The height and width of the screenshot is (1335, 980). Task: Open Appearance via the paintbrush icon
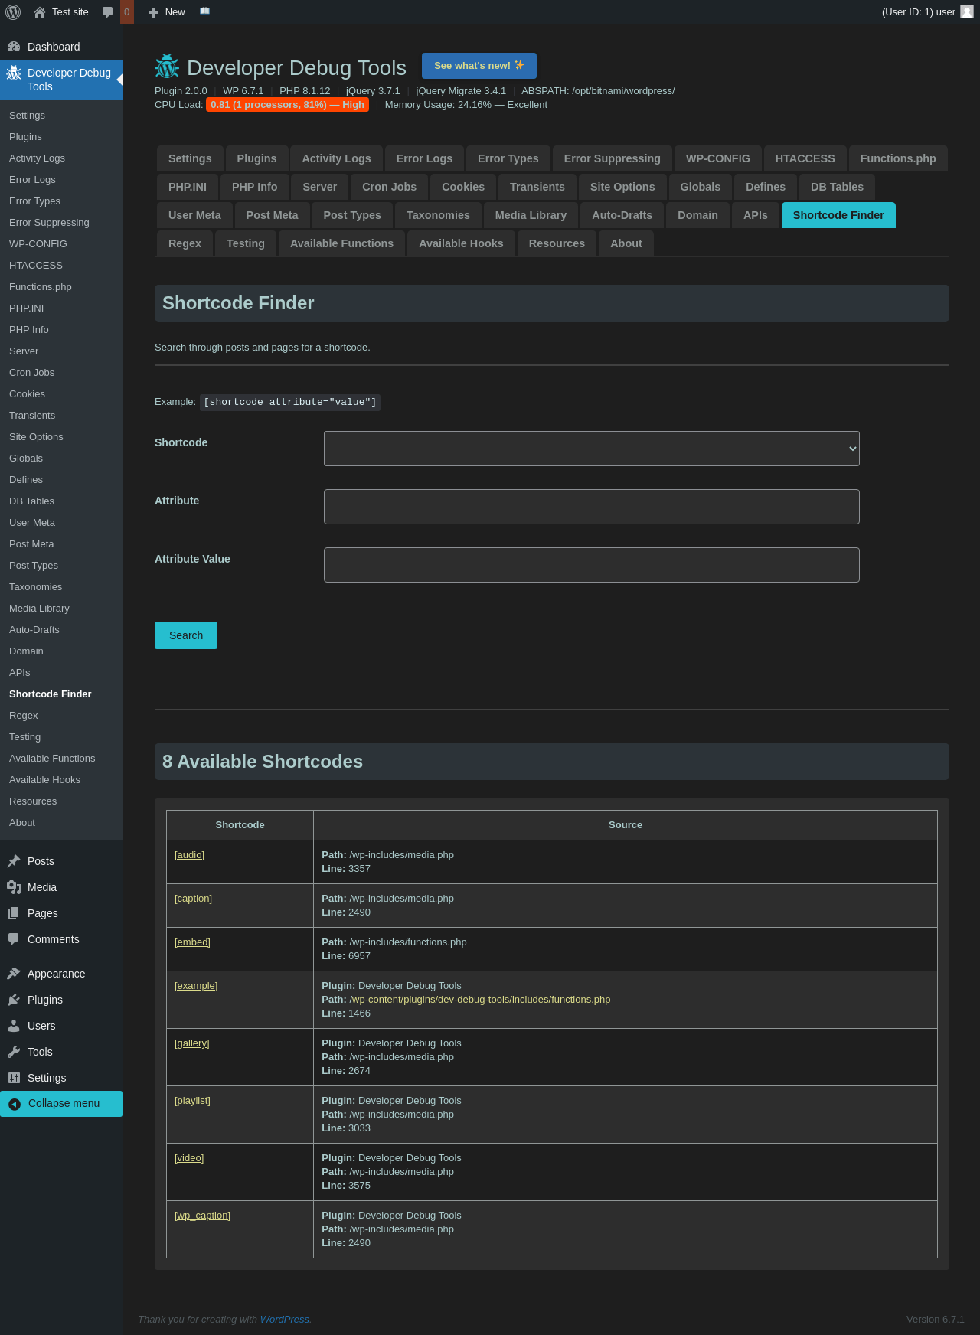pos(14,974)
